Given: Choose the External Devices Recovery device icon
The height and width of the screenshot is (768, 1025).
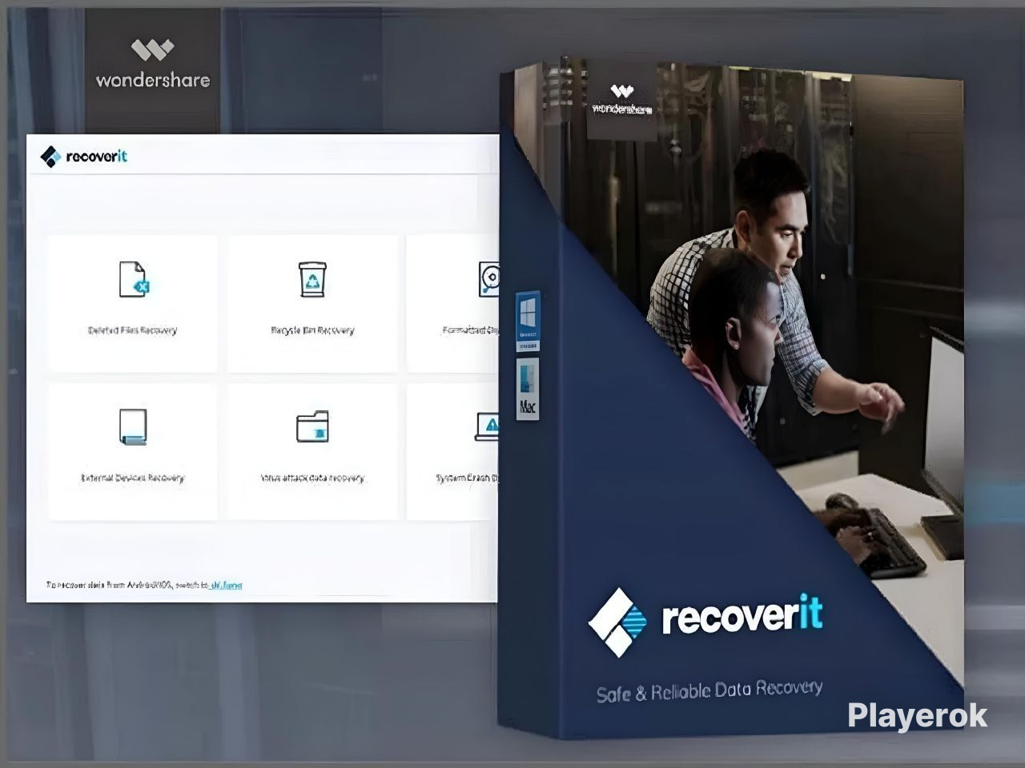Looking at the screenshot, I should 133,426.
